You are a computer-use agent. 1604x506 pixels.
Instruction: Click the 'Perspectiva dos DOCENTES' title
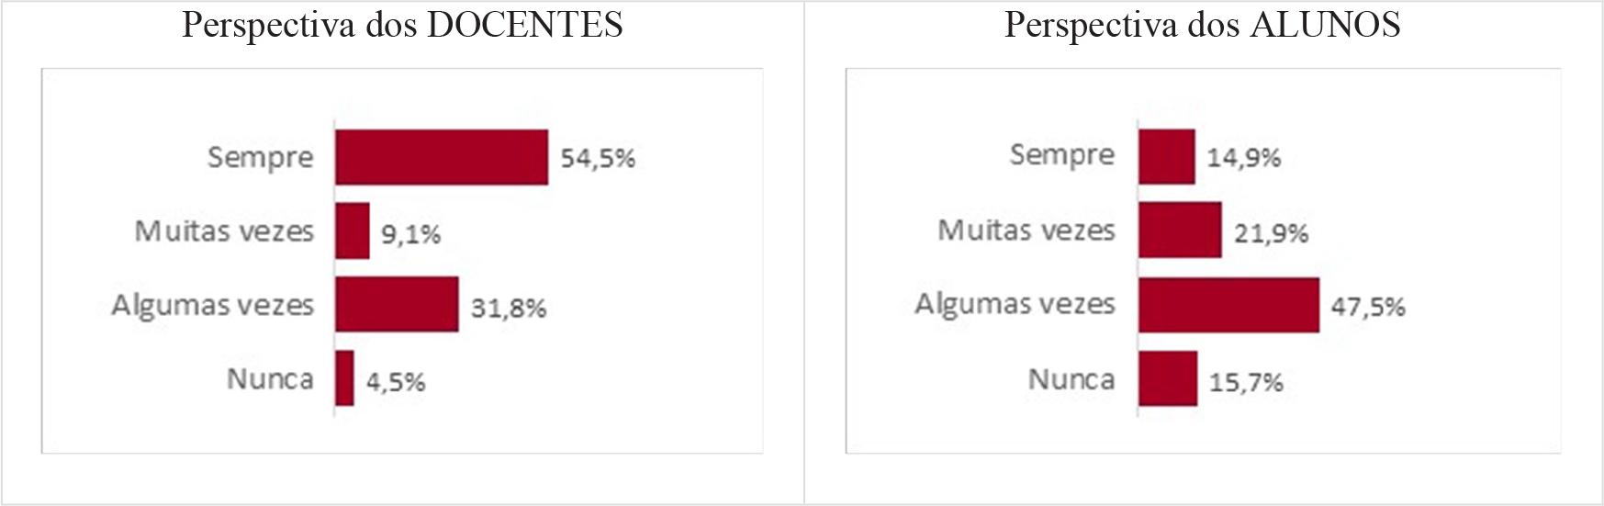(x=402, y=25)
